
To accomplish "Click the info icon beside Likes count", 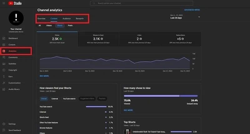I will click(x=141, y=39).
